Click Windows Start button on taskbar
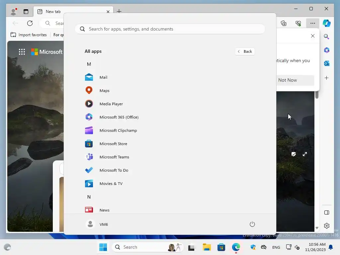This screenshot has height=255, width=340. click(103, 247)
